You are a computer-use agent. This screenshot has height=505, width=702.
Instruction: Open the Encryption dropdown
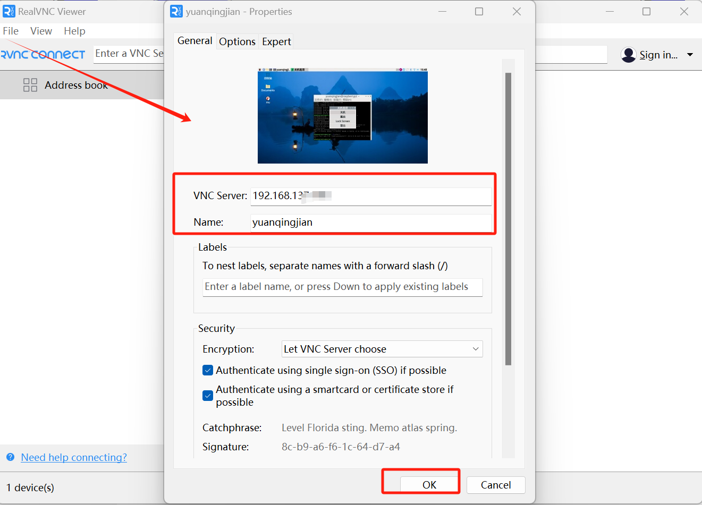pyautogui.click(x=382, y=349)
